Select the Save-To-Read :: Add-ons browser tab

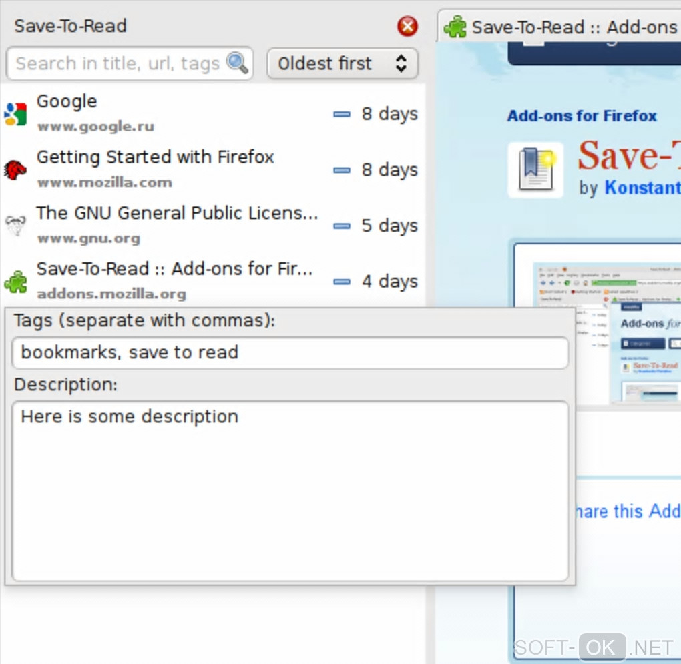point(559,27)
